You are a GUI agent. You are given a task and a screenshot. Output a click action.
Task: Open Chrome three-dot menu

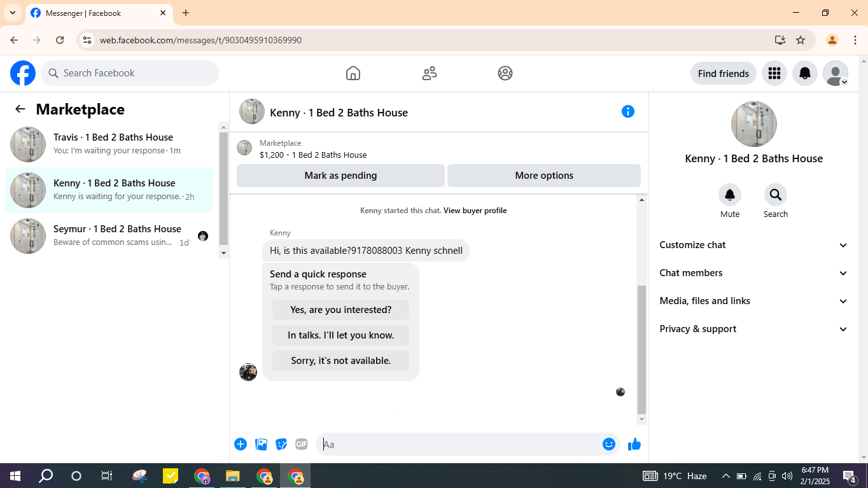pos(854,40)
